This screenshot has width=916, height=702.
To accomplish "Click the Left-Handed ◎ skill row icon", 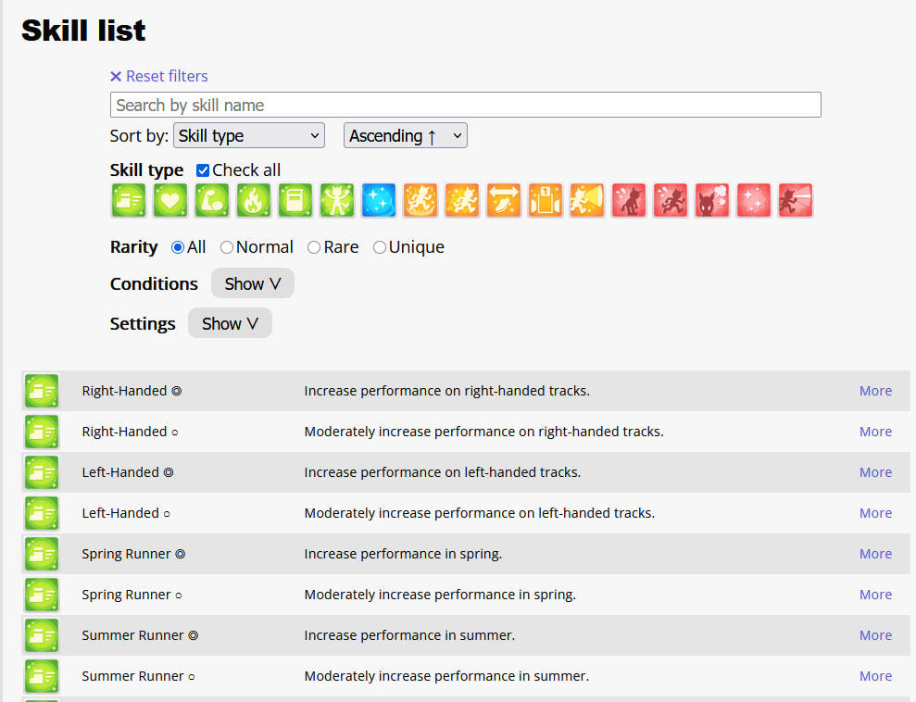I will point(42,472).
